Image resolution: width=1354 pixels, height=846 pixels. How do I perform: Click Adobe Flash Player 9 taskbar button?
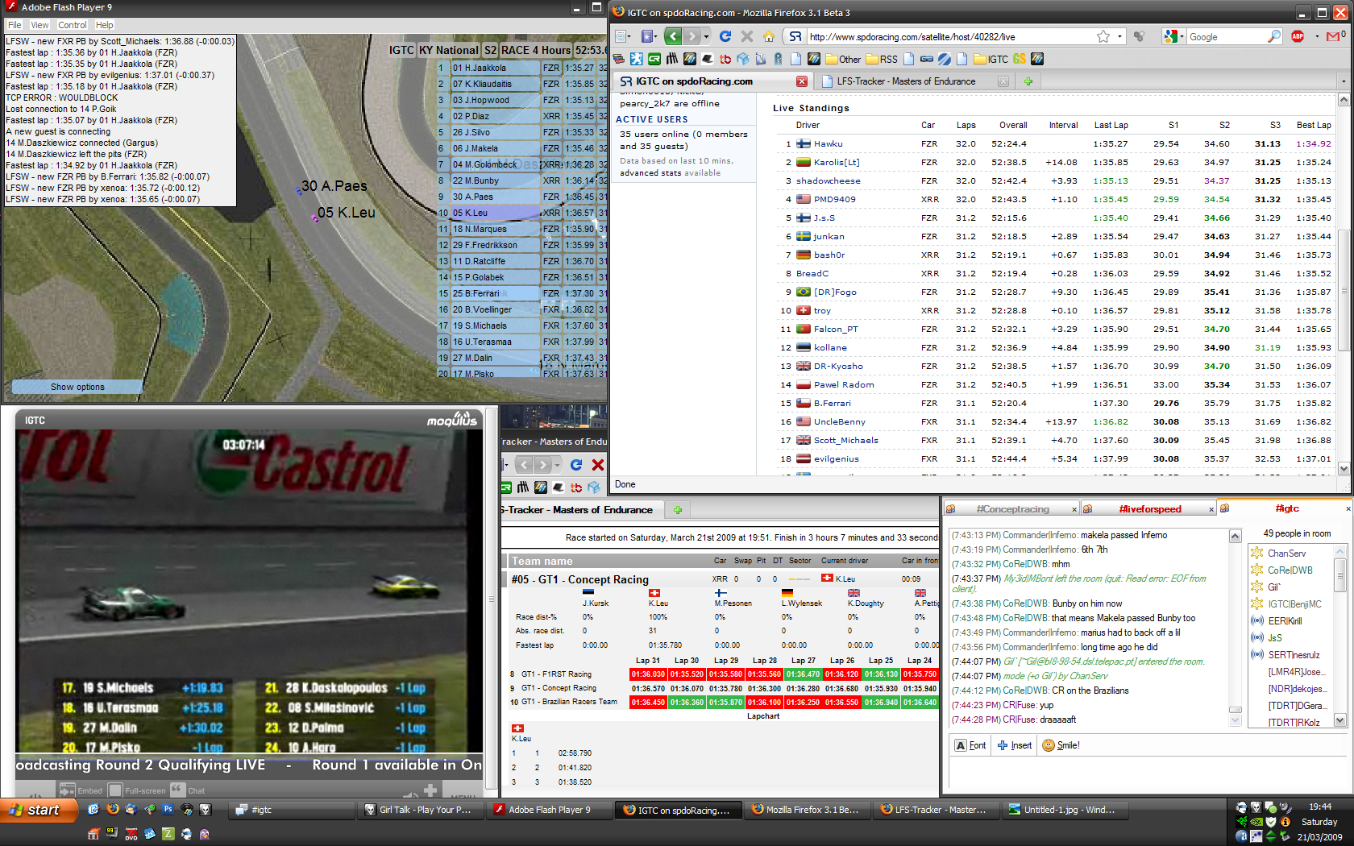coord(550,810)
